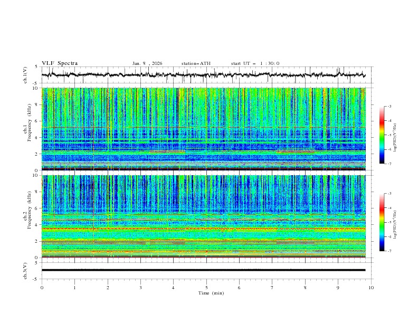Select the ch.1 "Frequency (kHz)" axis label
The height and width of the screenshot is (323, 418).
click(x=30, y=122)
